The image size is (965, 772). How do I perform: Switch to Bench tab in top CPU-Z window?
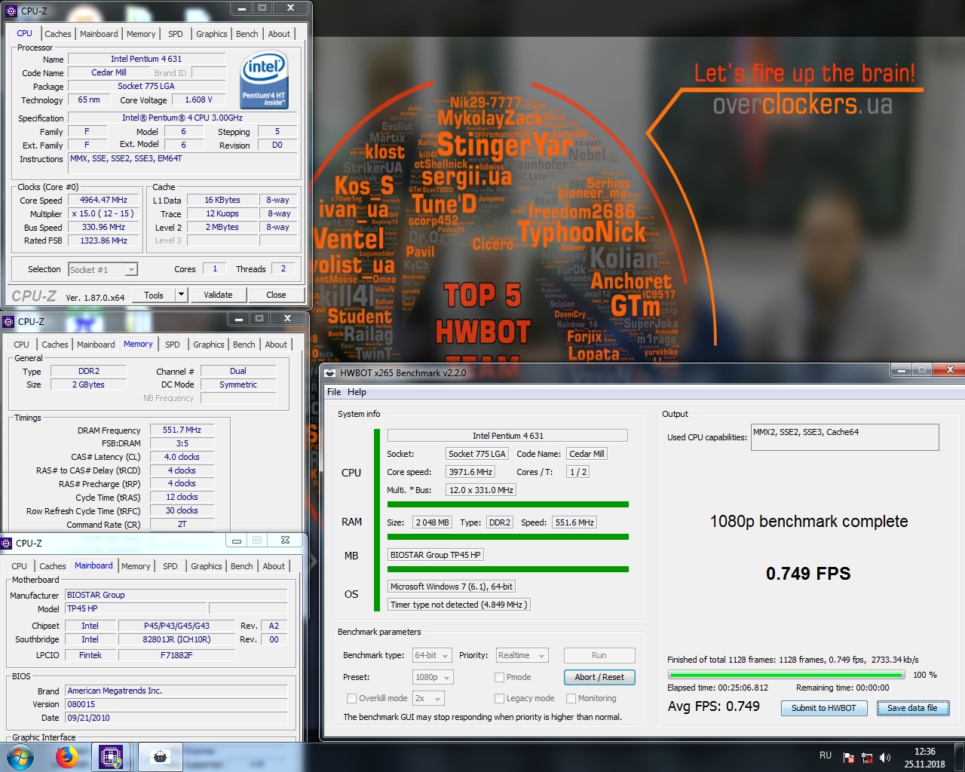247,34
